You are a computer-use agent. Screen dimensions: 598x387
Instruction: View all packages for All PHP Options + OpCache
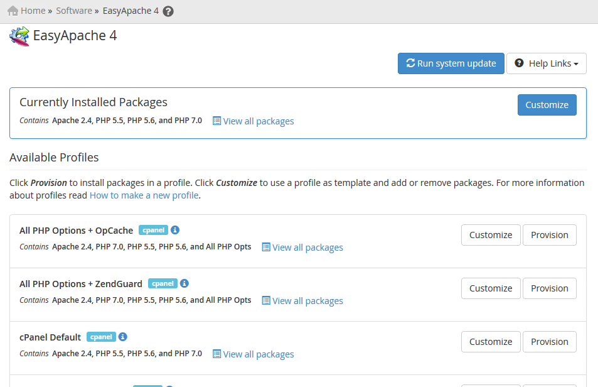coord(302,248)
